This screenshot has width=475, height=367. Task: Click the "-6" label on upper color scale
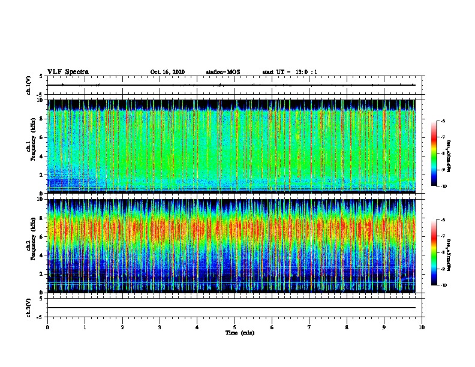pos(443,121)
